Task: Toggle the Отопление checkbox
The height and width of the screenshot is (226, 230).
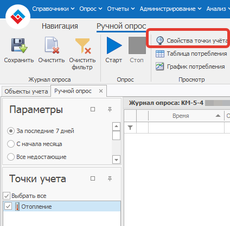Action: pyautogui.click(x=8, y=207)
